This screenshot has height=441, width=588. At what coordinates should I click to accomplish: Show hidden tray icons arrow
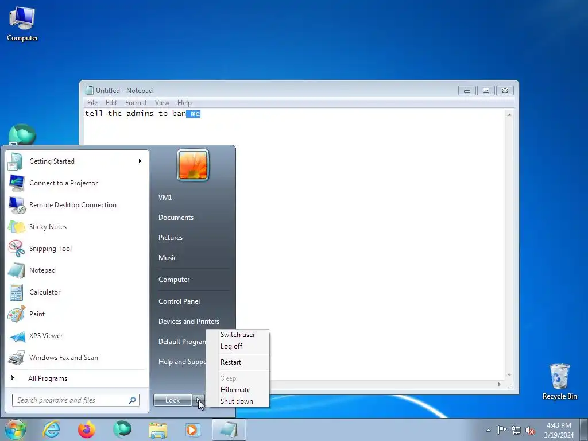[x=488, y=430]
